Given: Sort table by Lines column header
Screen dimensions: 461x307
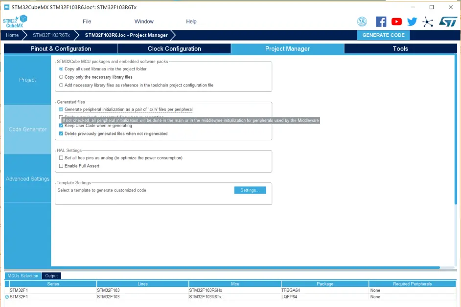Looking at the screenshot, I should [x=142, y=284].
